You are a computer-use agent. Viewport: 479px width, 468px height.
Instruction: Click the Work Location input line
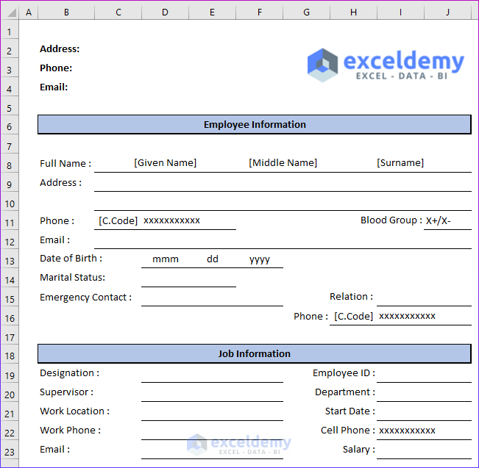point(212,412)
